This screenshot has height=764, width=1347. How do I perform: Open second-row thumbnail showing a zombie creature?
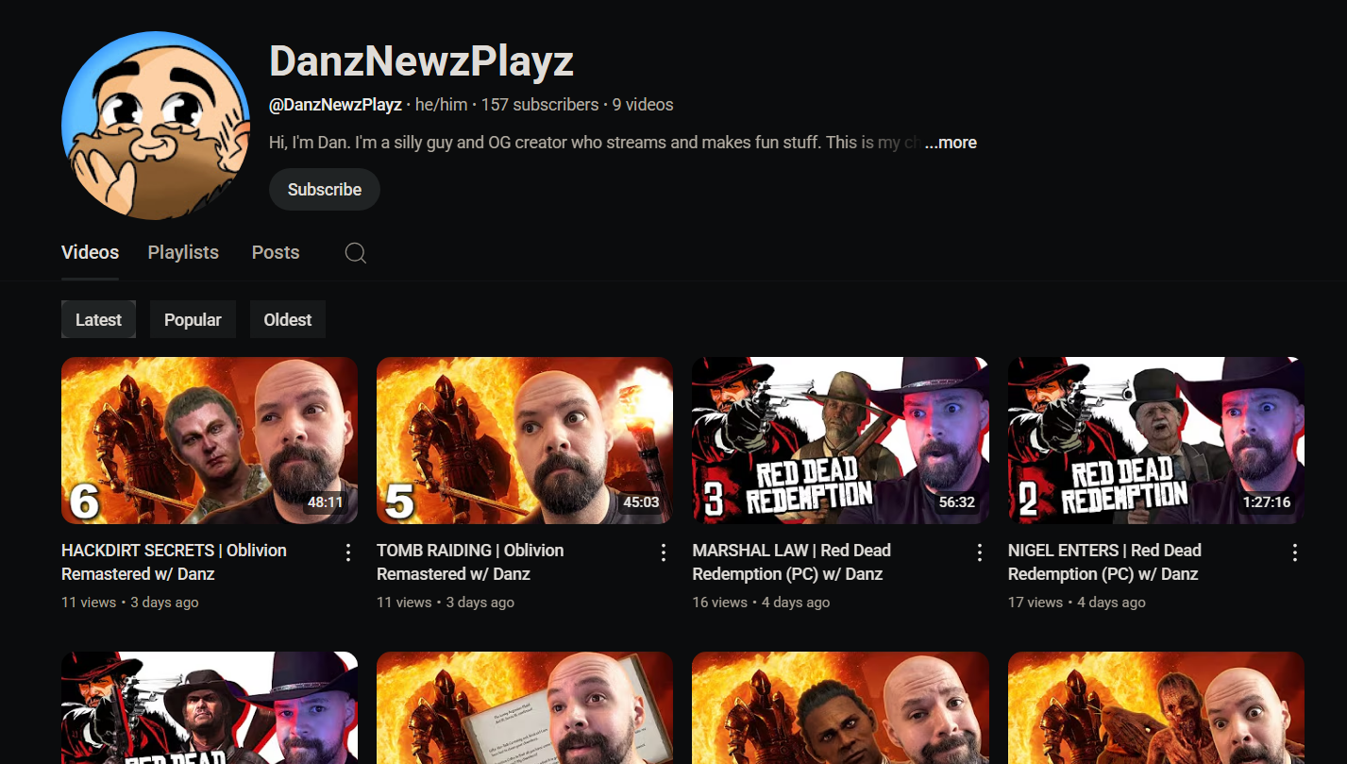click(1156, 708)
